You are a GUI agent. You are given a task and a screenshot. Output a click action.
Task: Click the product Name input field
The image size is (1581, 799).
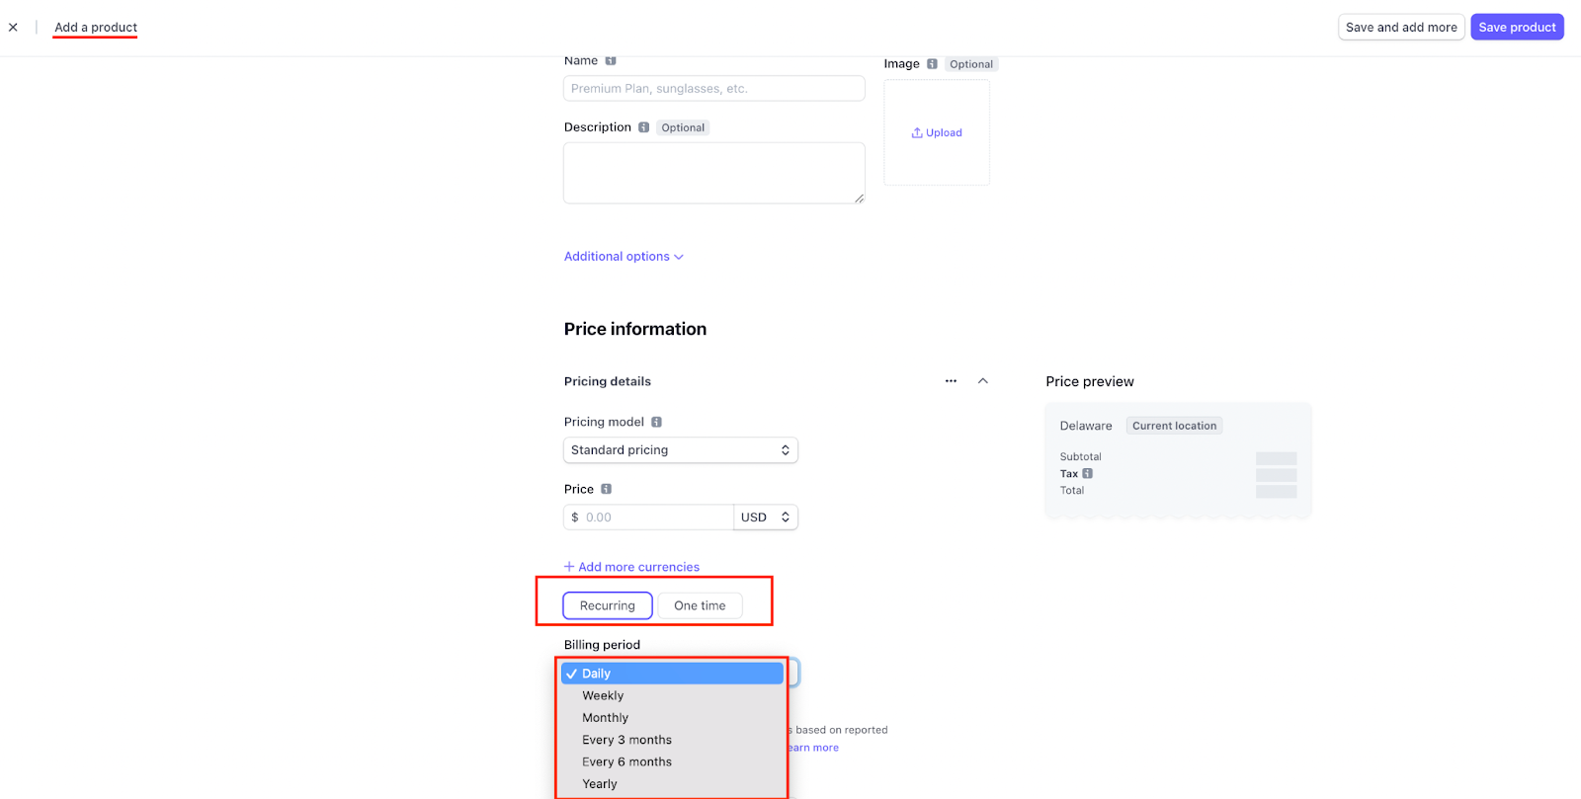pos(713,89)
